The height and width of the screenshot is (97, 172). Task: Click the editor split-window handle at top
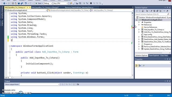[132, 13]
